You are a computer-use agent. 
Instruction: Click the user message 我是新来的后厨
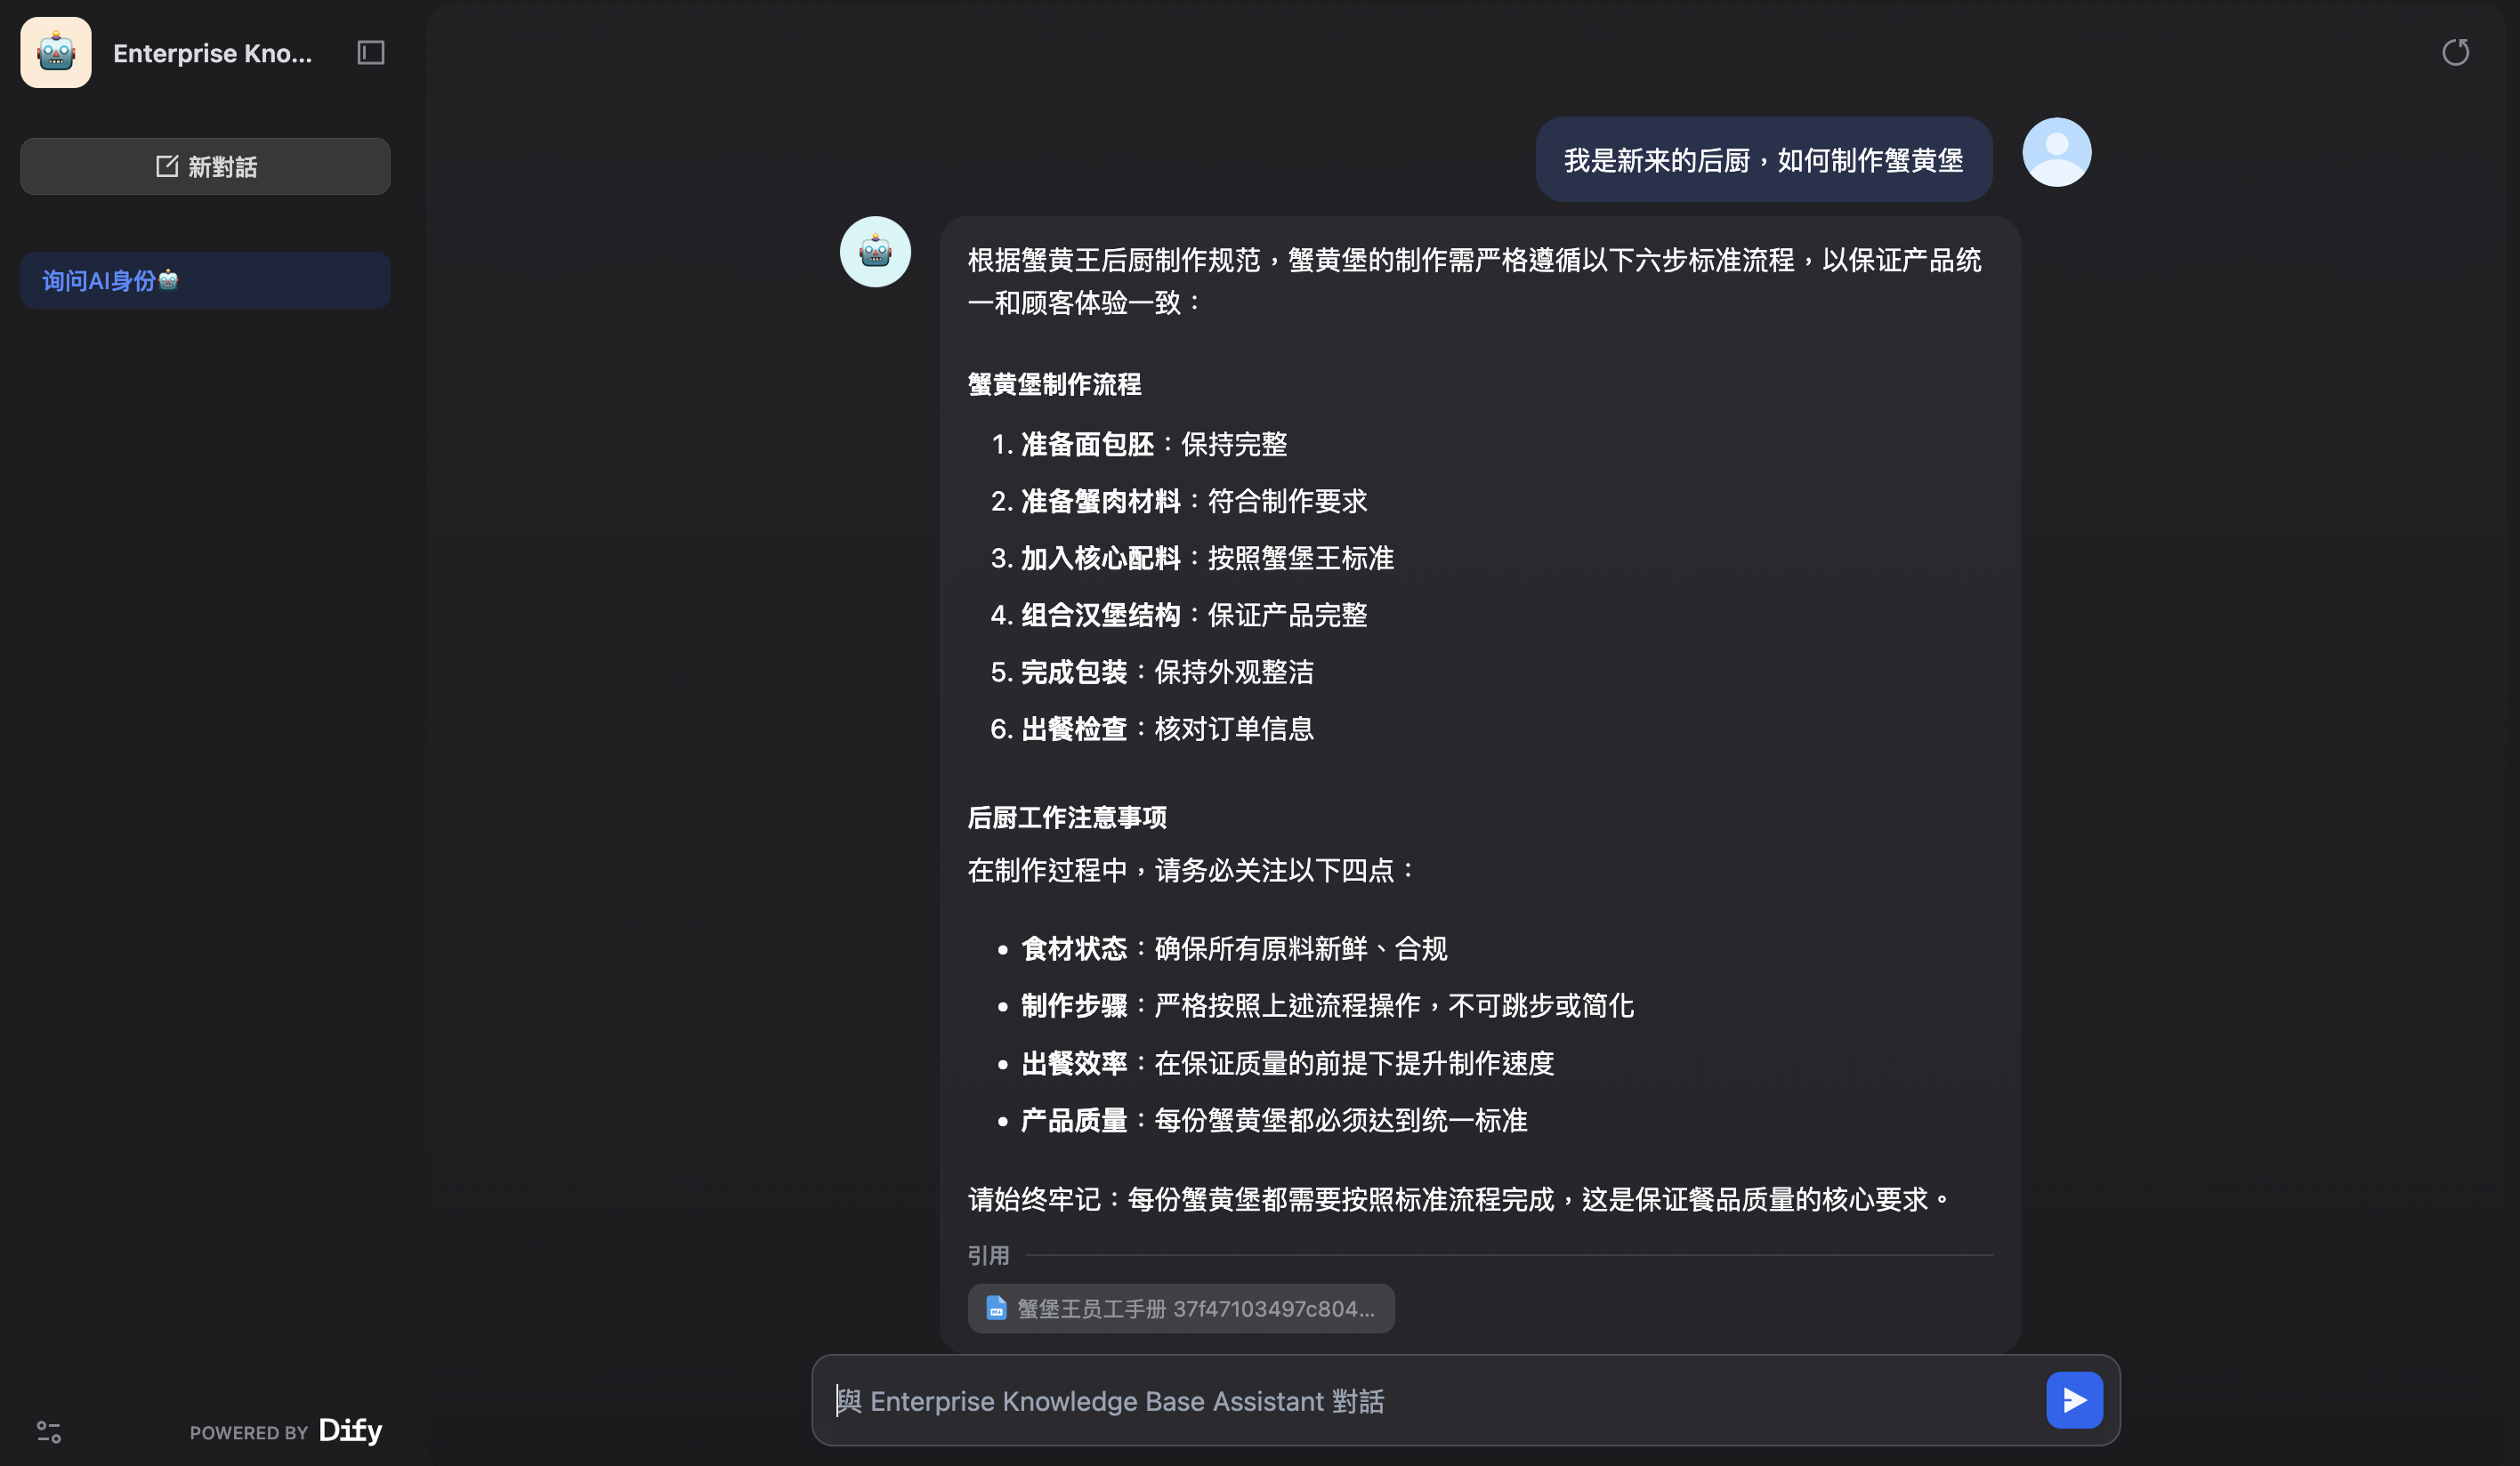point(1764,160)
